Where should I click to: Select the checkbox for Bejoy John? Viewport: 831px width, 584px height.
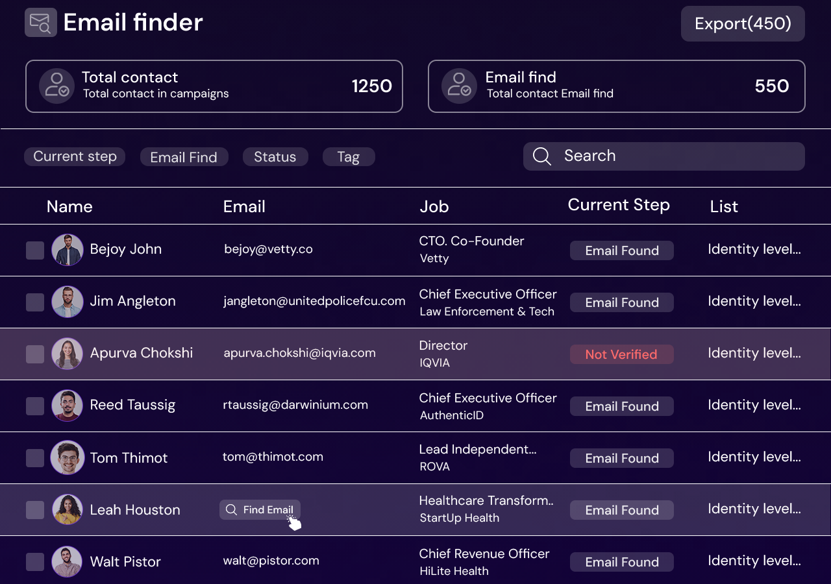pos(35,250)
